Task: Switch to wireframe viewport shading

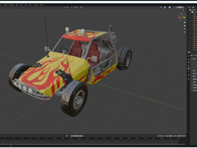Action: 177,7
